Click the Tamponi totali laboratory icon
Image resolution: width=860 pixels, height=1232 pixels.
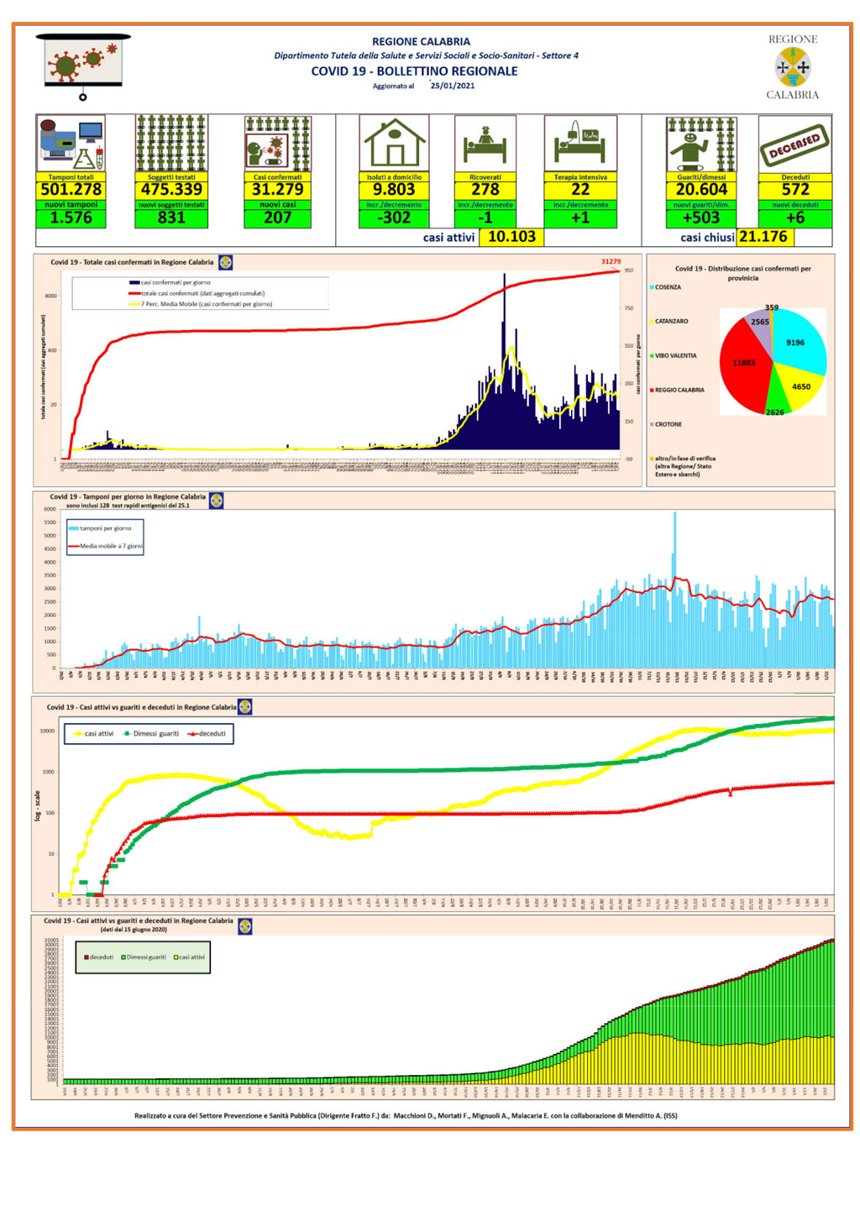(71, 144)
